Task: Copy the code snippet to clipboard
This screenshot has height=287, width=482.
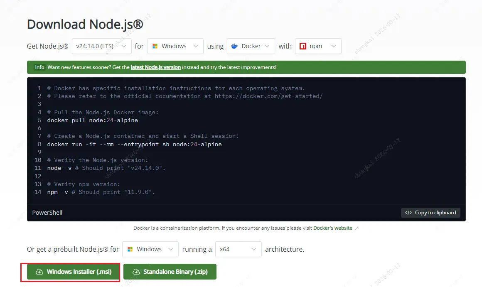Action: (430, 213)
